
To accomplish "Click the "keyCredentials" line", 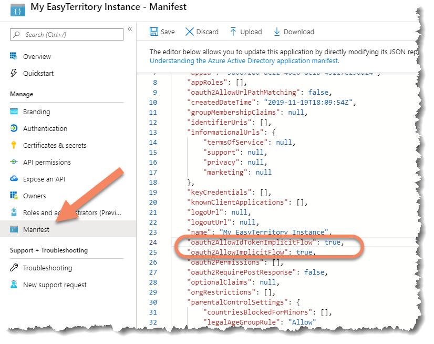I will (229, 192).
